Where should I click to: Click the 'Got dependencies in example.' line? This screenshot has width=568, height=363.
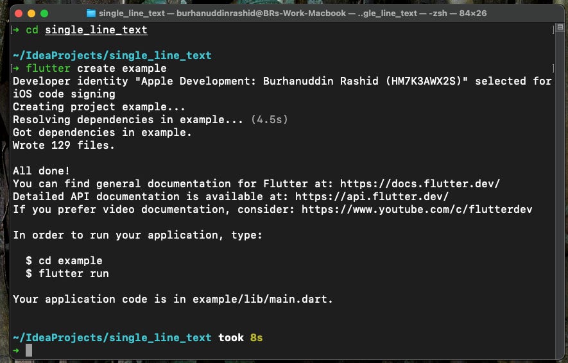(102, 133)
